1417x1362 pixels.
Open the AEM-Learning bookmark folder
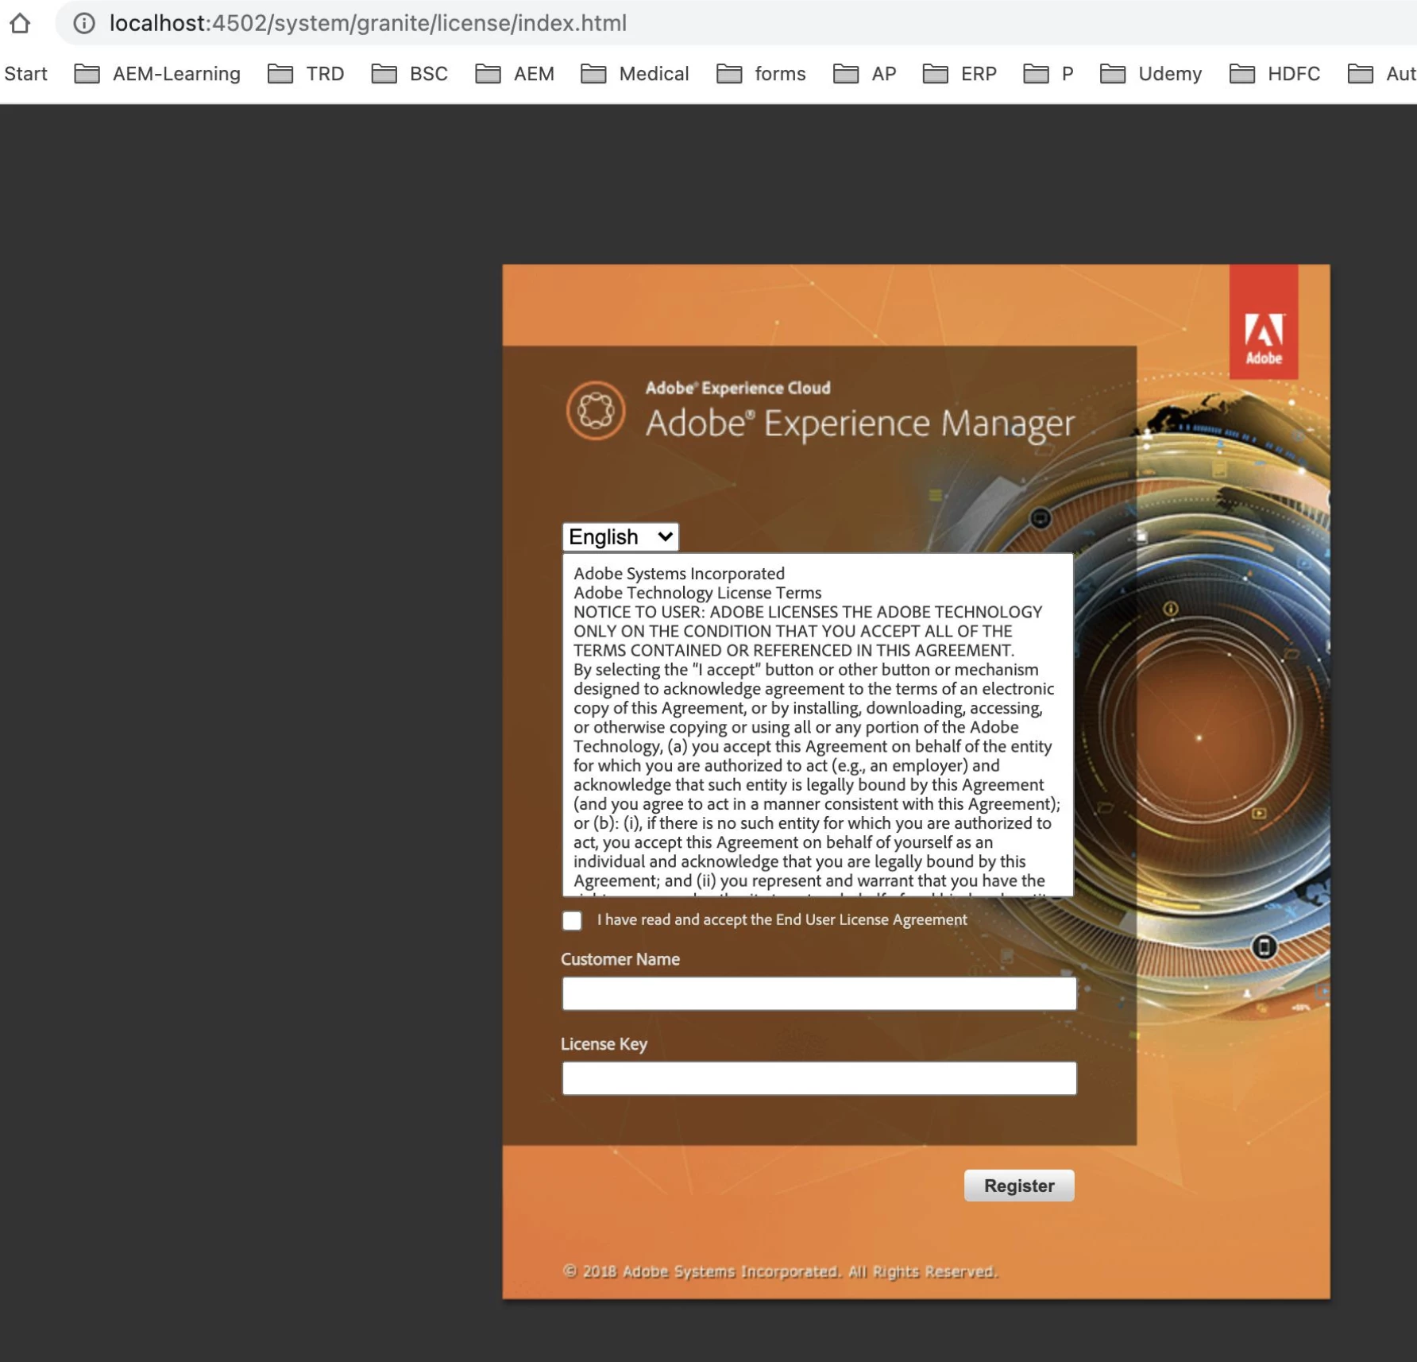[x=157, y=74]
